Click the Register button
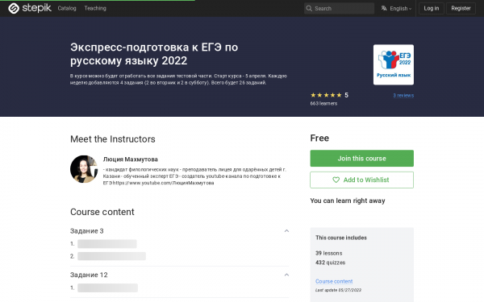The height and width of the screenshot is (302, 484). click(x=461, y=8)
